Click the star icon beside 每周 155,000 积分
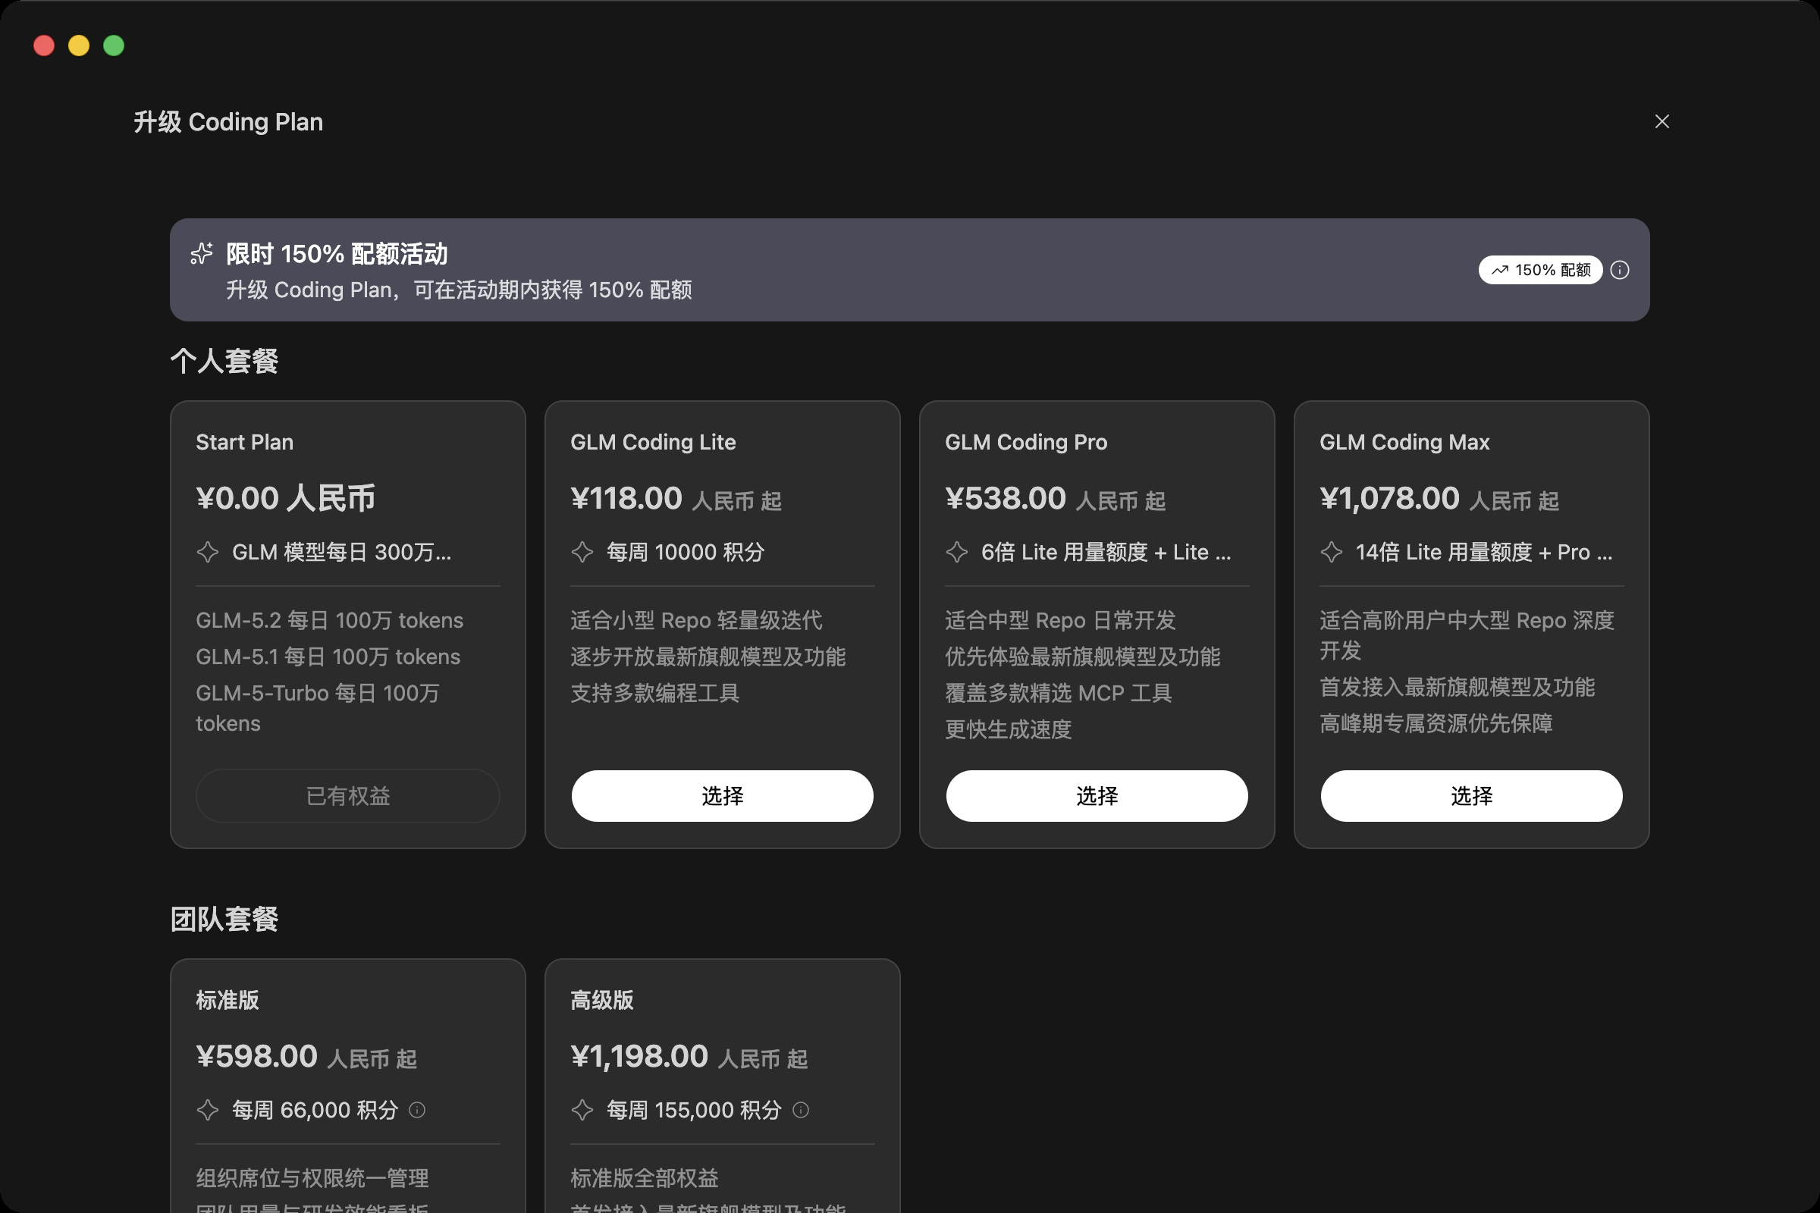This screenshot has width=1820, height=1213. coord(582,1110)
